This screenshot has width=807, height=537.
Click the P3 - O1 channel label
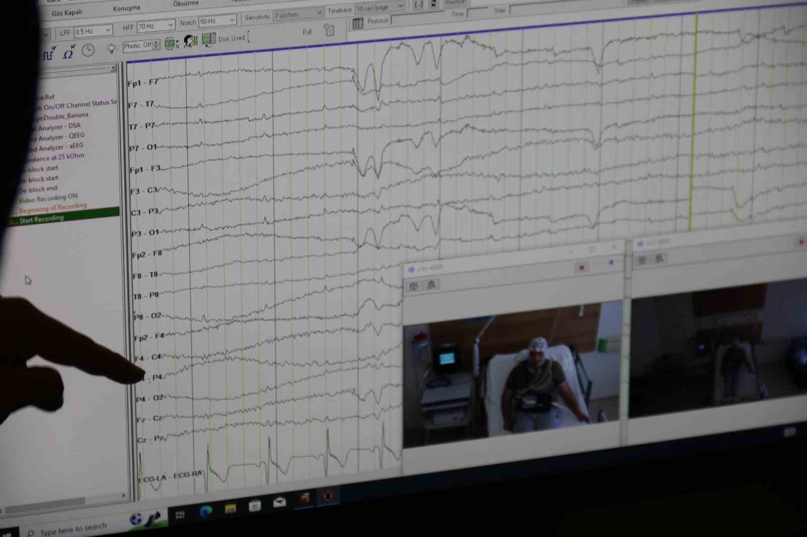146,233
